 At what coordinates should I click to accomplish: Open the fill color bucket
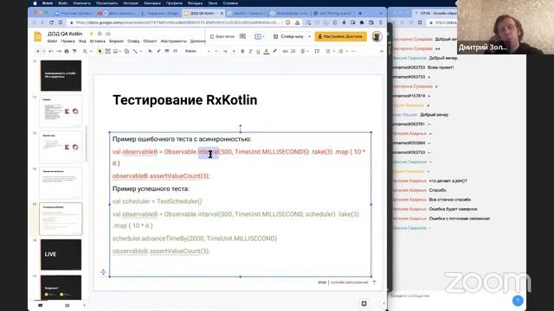(x=150, y=52)
